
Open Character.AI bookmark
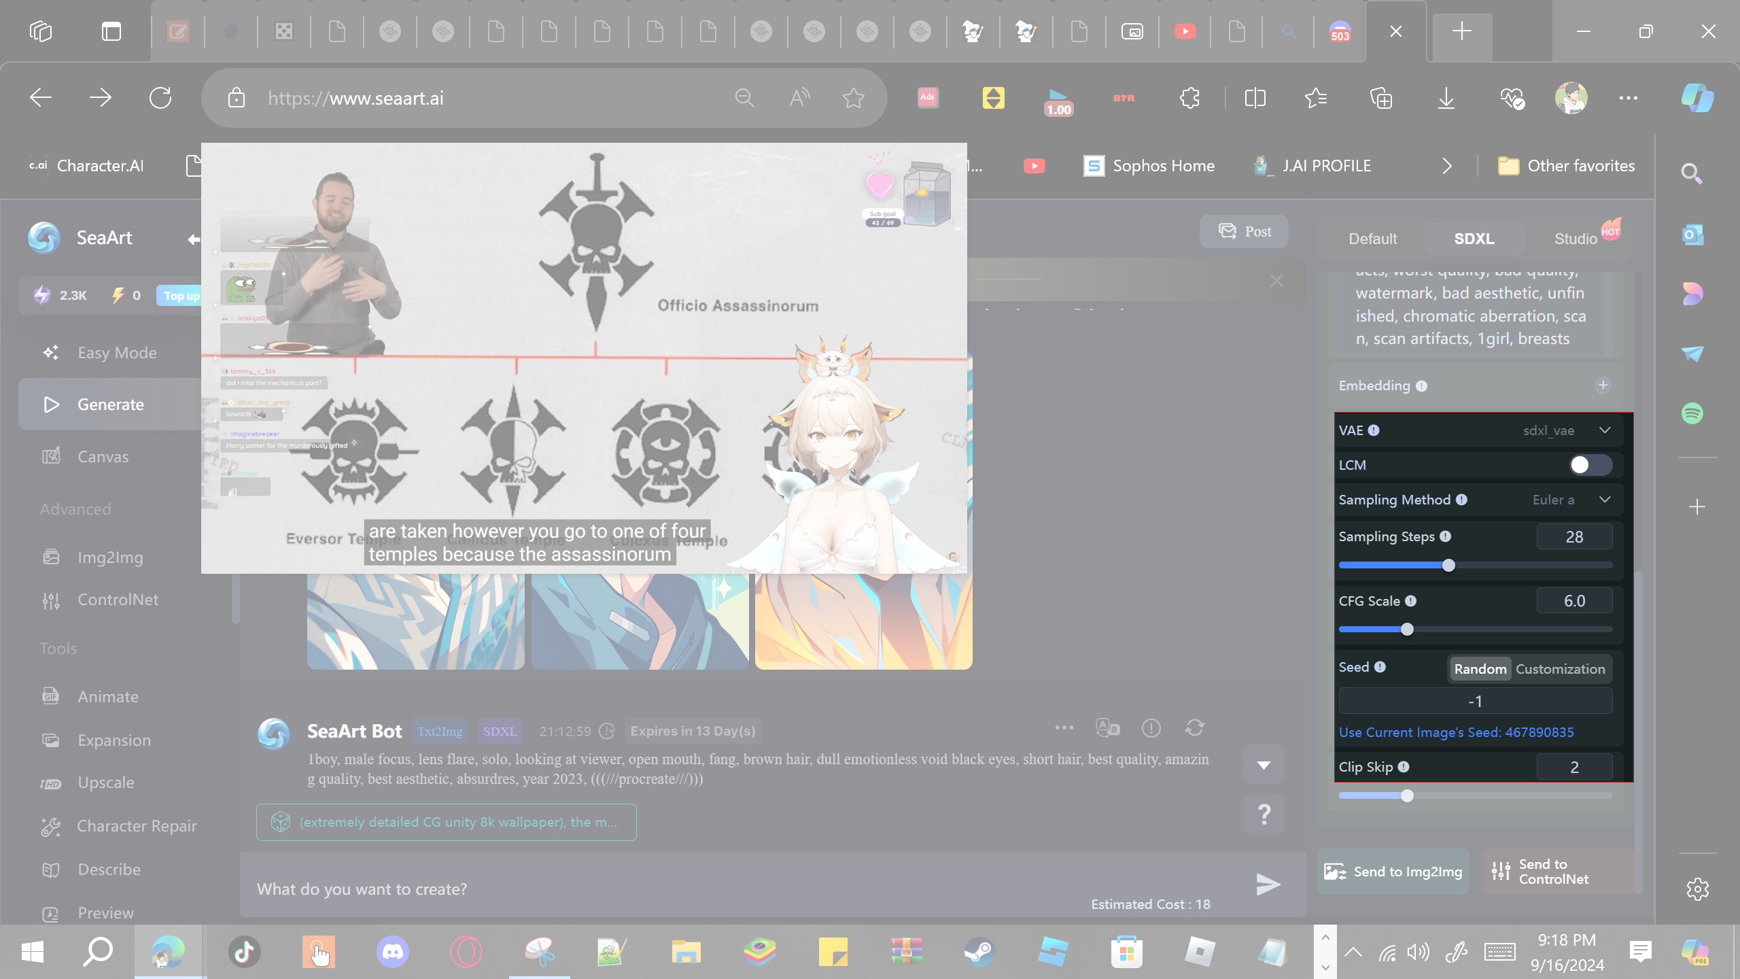(86, 166)
